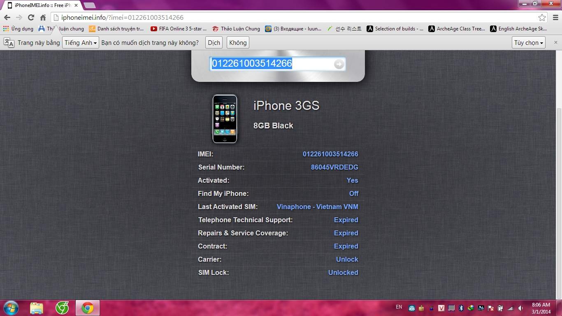Image resolution: width=562 pixels, height=316 pixels.
Task: Open Windows Explorer from the taskbar
Action: [37, 308]
